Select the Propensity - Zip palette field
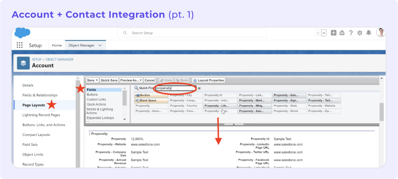Image resolution: width=398 pixels, height=179 pixels. point(324,111)
